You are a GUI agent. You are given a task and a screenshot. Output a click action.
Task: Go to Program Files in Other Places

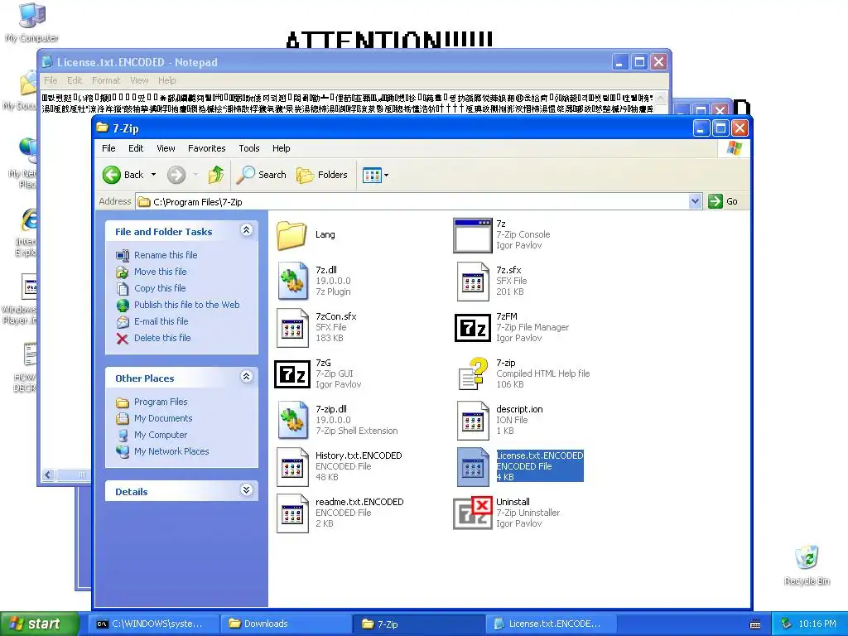tap(161, 402)
